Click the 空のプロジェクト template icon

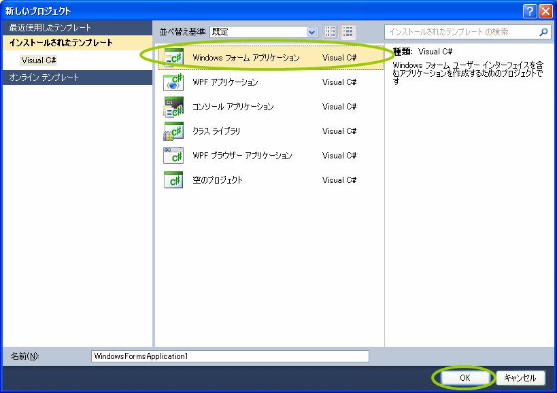click(x=173, y=180)
